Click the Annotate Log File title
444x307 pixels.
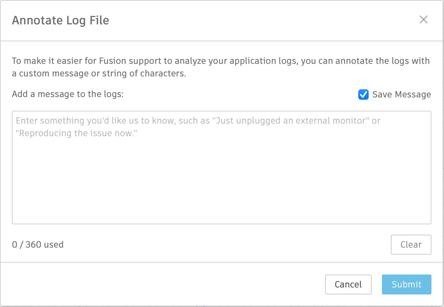(61, 20)
